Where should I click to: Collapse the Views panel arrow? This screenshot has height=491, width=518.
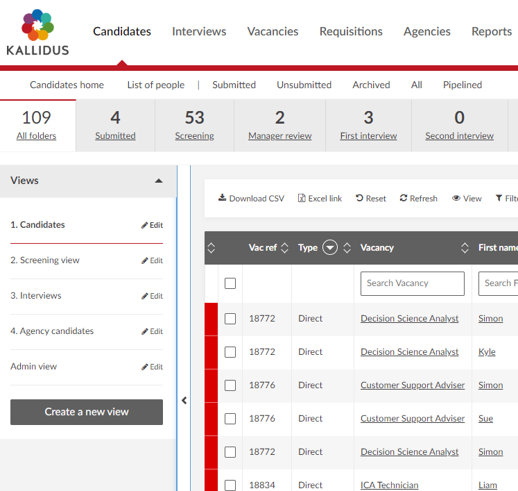click(x=159, y=181)
